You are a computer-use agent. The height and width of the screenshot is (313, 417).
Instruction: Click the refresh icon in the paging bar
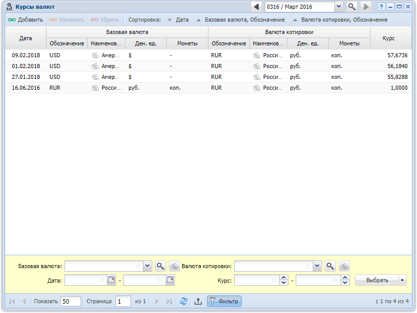click(184, 301)
